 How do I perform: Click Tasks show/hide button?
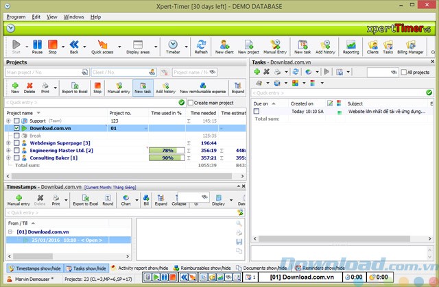(x=85, y=268)
